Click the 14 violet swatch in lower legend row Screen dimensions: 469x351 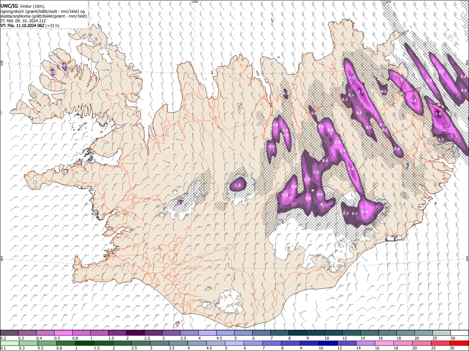[x=365, y=343]
